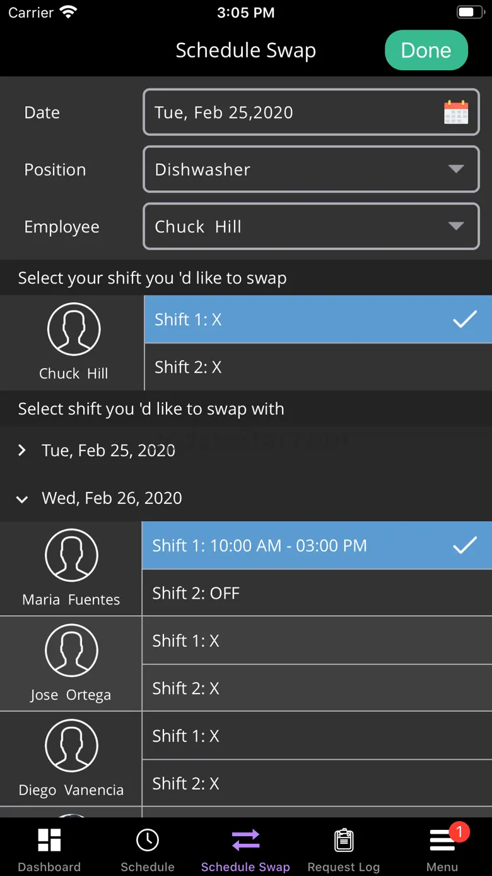The width and height of the screenshot is (492, 876).
Task: Tap Jose Ortega's profile avatar
Action: (x=71, y=651)
